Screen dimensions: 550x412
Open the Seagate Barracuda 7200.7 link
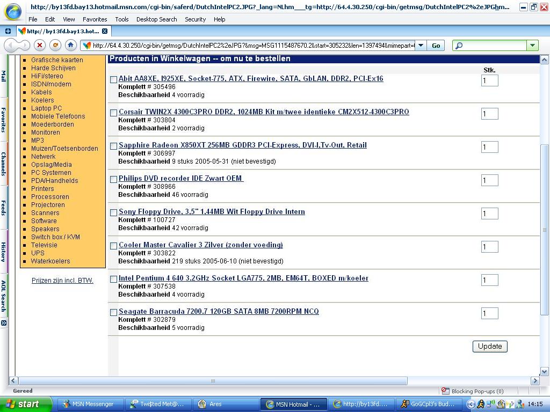tap(219, 312)
